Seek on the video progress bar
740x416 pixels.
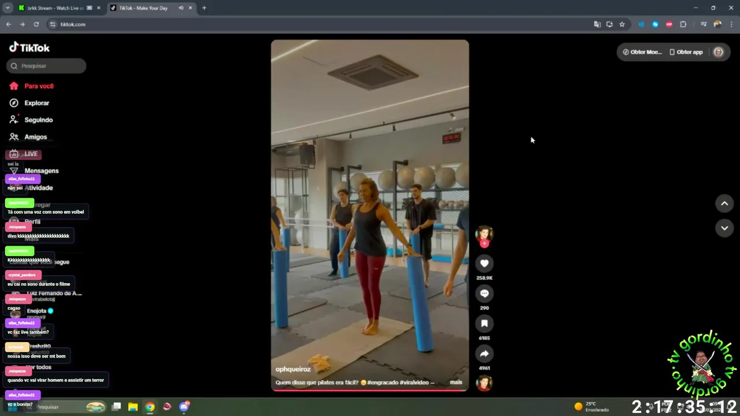click(370, 390)
